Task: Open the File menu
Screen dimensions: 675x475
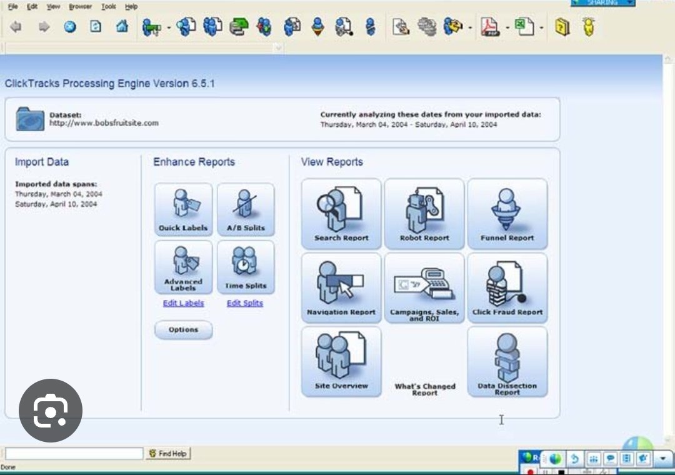Action: coord(13,6)
